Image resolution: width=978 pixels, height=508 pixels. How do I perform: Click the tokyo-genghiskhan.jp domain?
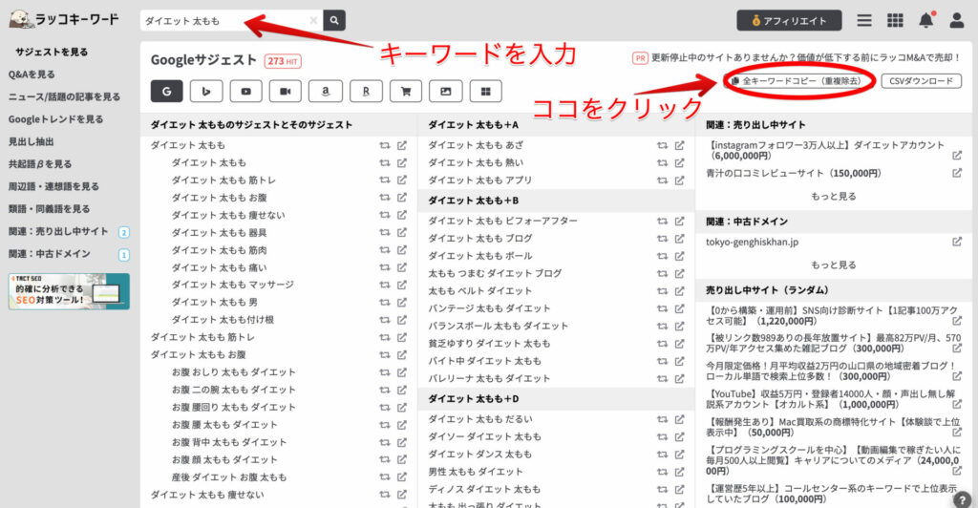point(752,242)
